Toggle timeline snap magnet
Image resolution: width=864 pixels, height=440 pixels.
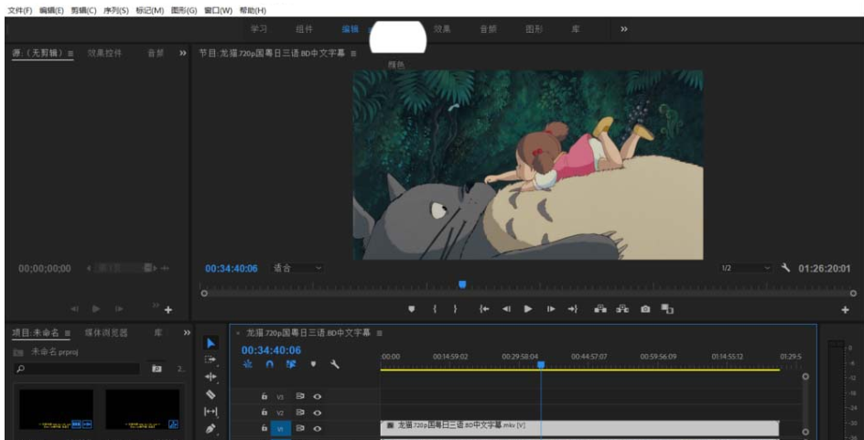click(269, 365)
